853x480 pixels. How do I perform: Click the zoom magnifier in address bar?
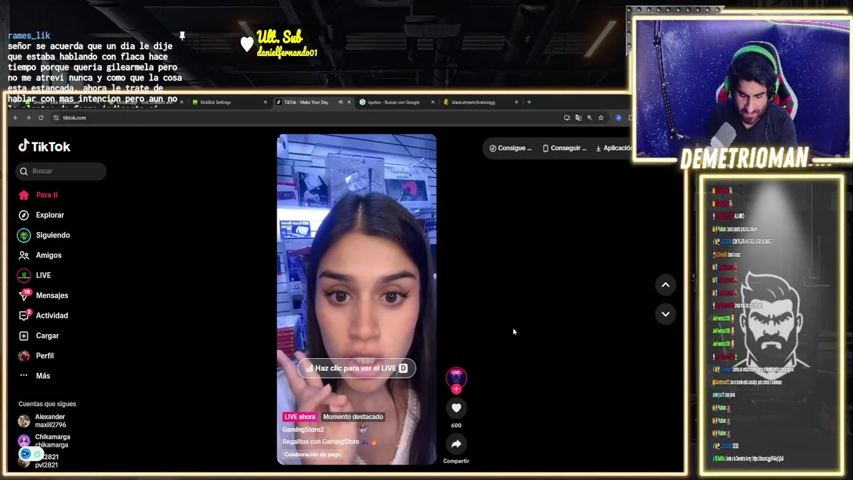589,118
